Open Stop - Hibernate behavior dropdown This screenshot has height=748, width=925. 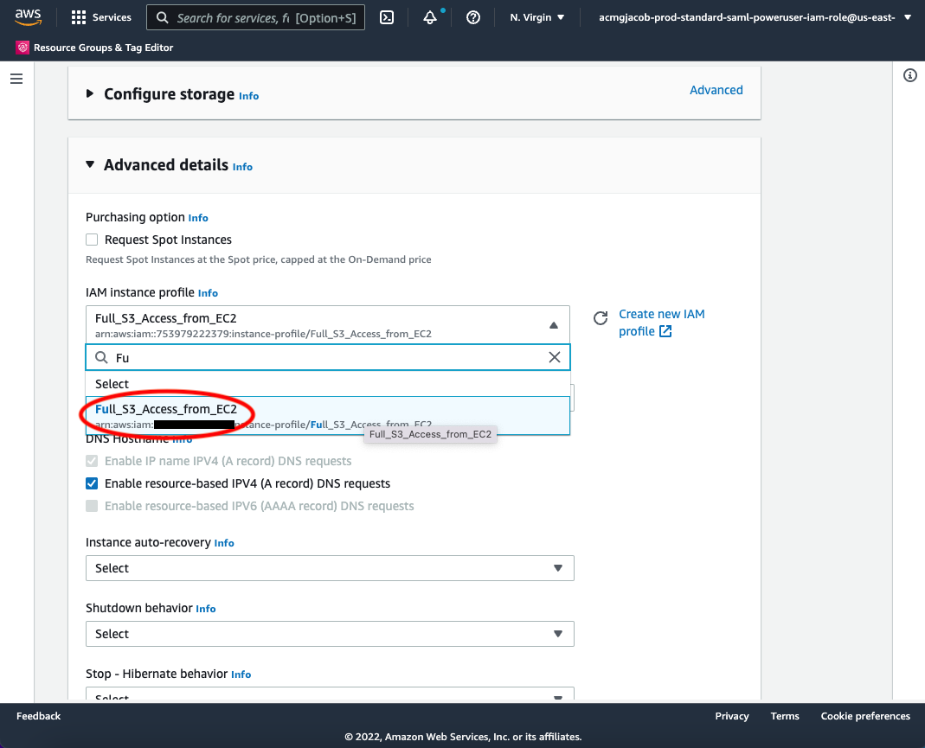pyautogui.click(x=330, y=694)
